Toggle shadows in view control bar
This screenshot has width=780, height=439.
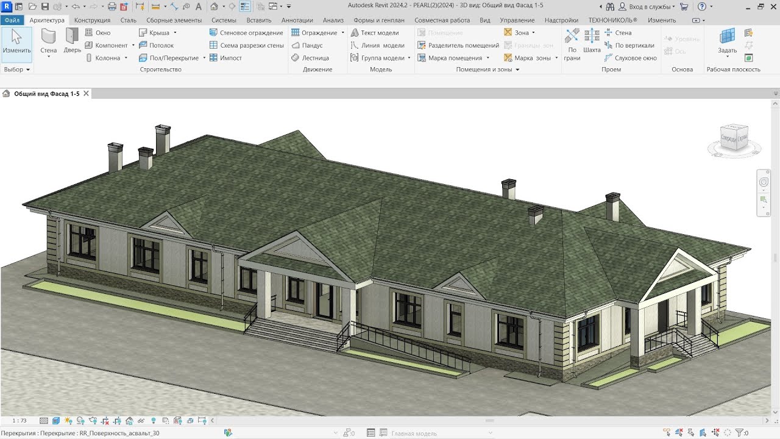point(80,421)
